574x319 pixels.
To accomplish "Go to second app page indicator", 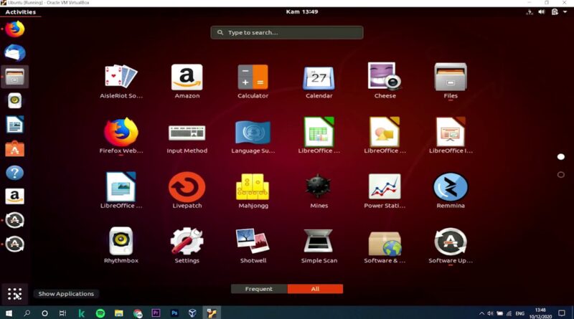I will tap(561, 175).
